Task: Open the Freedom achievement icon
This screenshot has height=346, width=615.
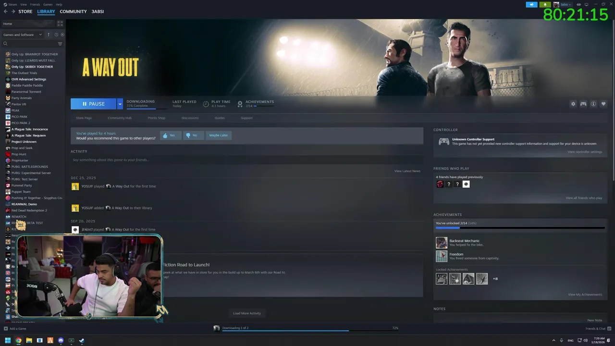Action: pyautogui.click(x=442, y=256)
